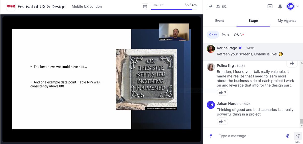
Task: Click the Polina Krg name
Action: click(225, 66)
